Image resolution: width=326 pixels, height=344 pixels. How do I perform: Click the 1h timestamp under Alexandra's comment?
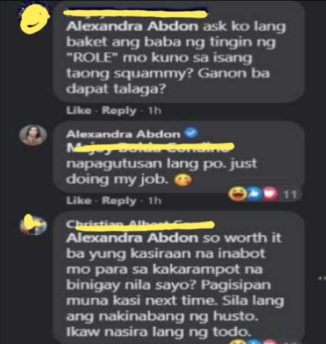point(155,201)
